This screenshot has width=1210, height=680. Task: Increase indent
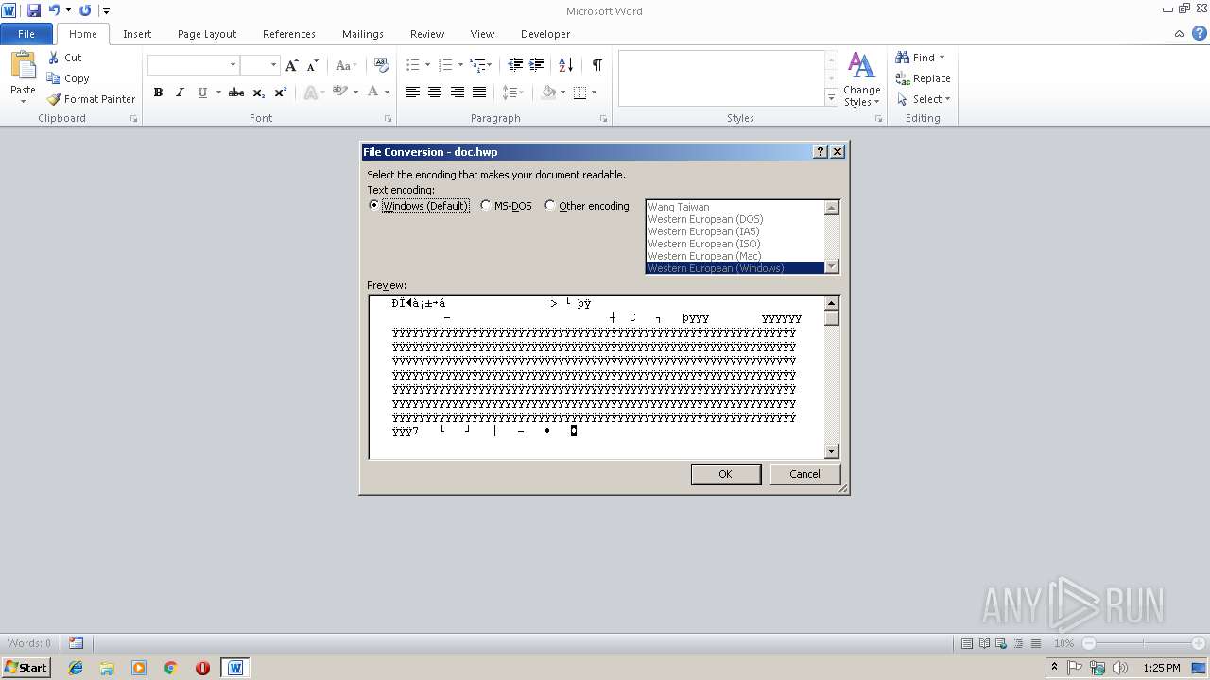pos(536,65)
